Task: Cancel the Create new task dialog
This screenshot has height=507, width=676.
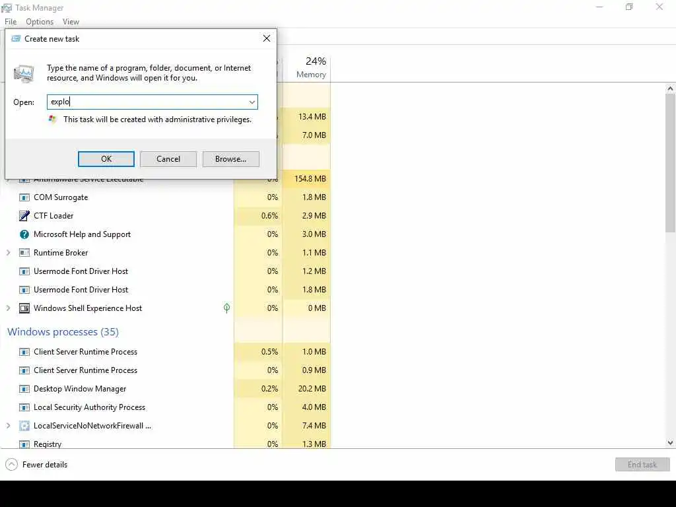Action: (x=168, y=159)
